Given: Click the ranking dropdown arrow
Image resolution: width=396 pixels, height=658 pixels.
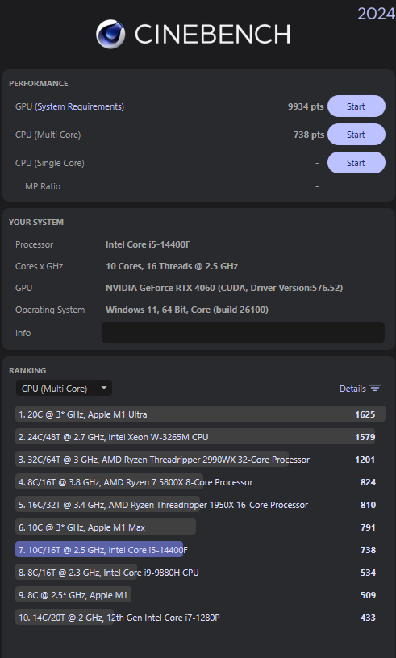Looking at the screenshot, I should [x=104, y=388].
